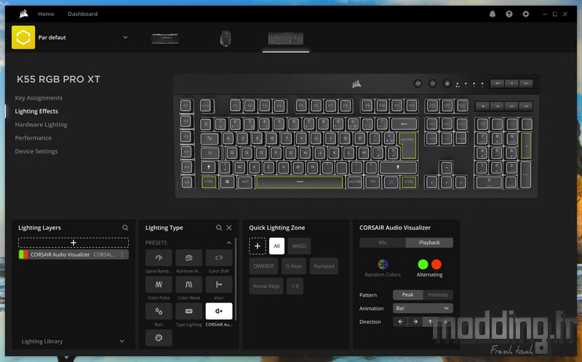Select the Numpad lighting zone
Screen dimensions: 582x362
[x=324, y=266]
